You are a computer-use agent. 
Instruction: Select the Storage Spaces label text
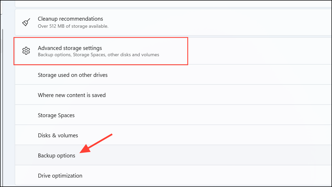[x=56, y=115]
